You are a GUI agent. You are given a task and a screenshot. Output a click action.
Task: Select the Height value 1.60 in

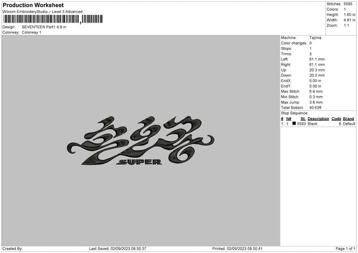click(350, 14)
